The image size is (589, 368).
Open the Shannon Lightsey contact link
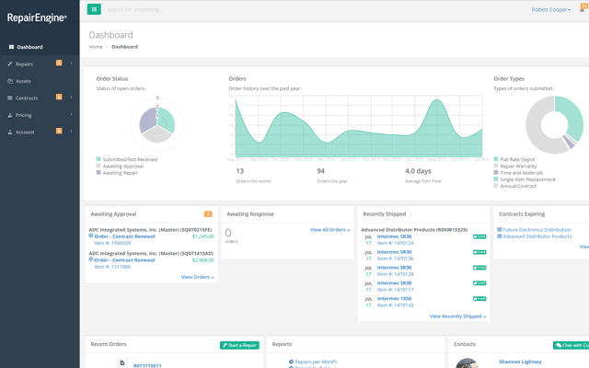click(520, 362)
